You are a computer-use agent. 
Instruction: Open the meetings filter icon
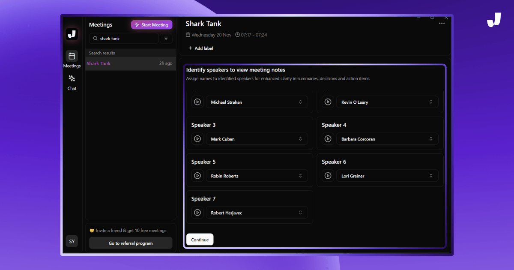coord(166,39)
